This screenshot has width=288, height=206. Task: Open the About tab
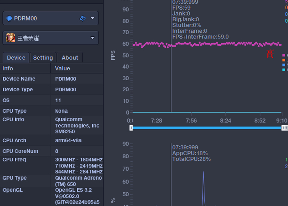pyautogui.click(x=70, y=57)
